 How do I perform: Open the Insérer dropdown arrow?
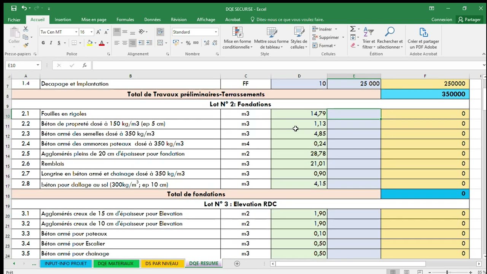[336, 29]
